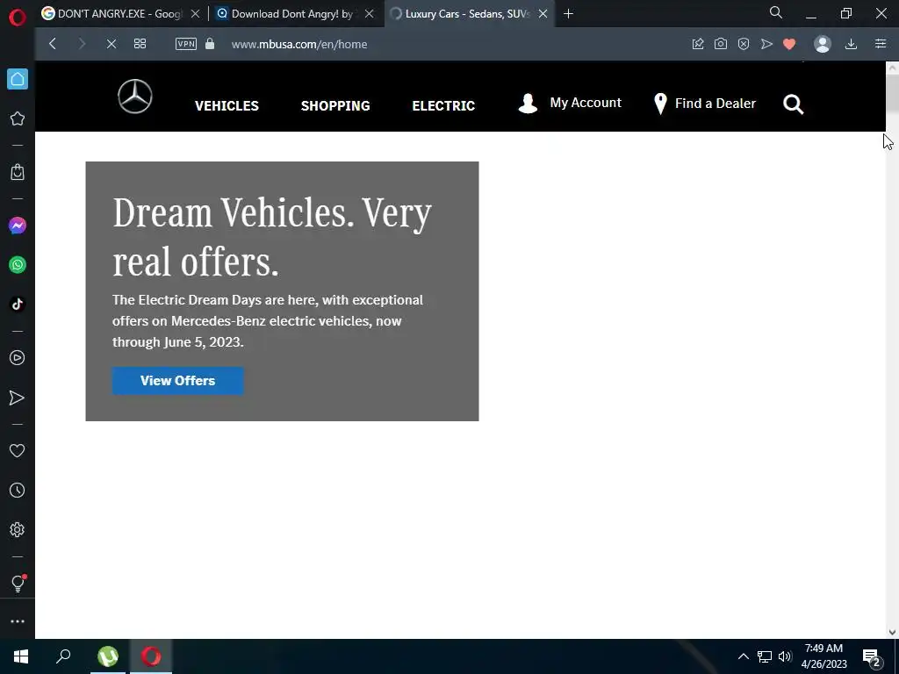Screen dimensions: 899x674
Task: Go back to the previous page
Action: 53,44
